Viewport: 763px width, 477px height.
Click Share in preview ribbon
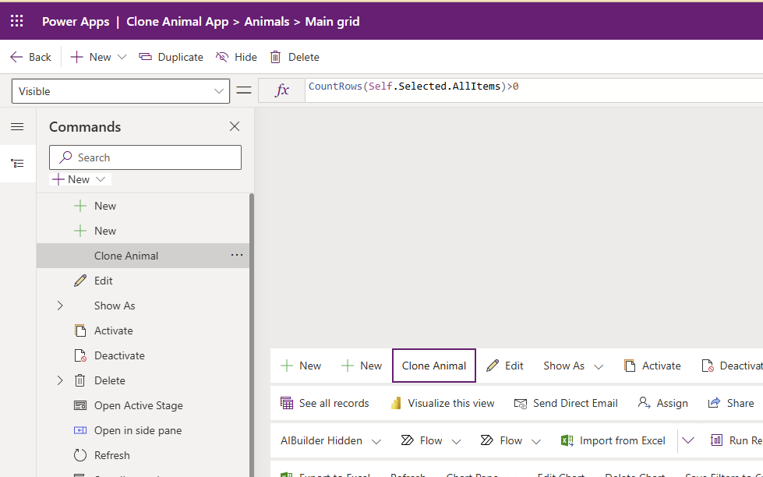coord(731,403)
